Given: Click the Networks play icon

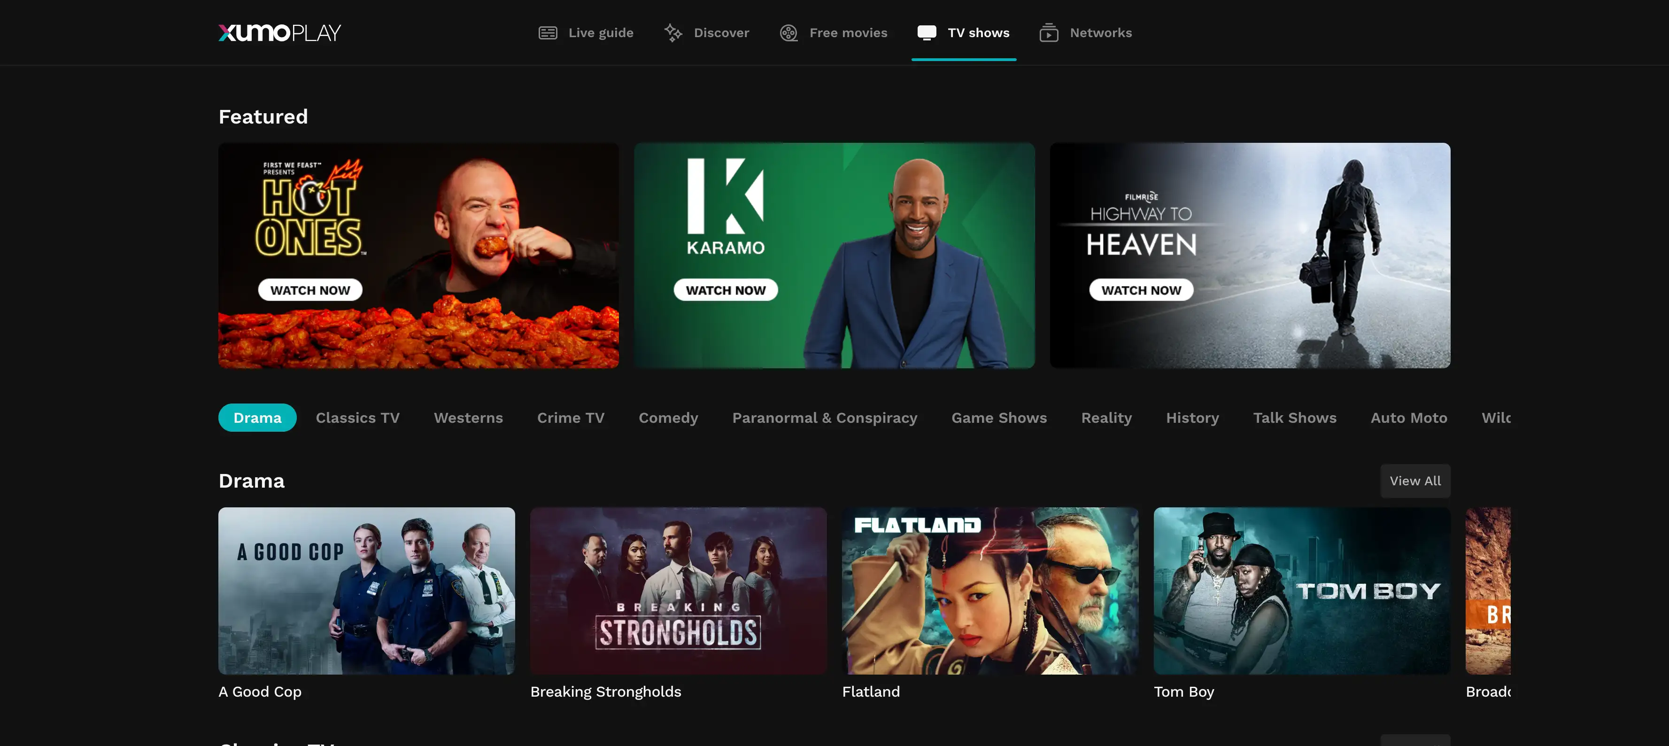Looking at the screenshot, I should [1049, 32].
